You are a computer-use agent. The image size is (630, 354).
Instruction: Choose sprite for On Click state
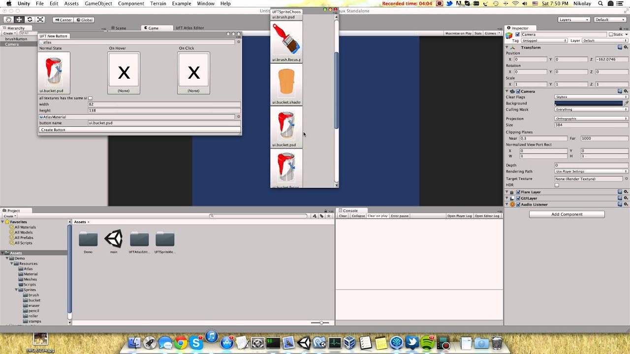194,73
